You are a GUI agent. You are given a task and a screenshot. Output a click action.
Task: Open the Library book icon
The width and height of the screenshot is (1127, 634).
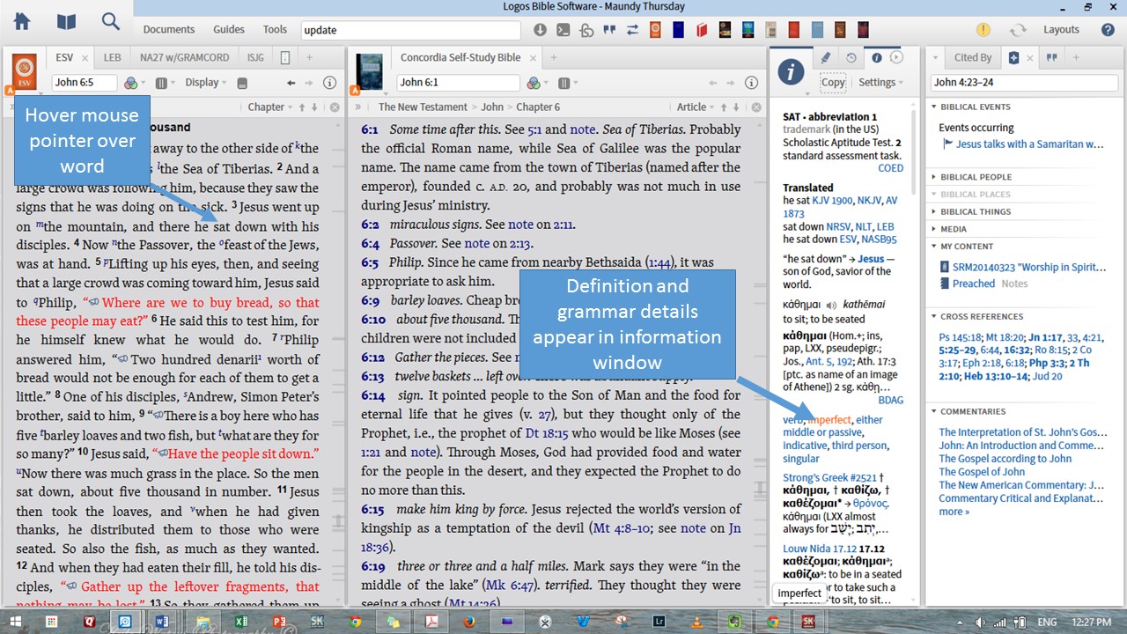click(x=66, y=21)
